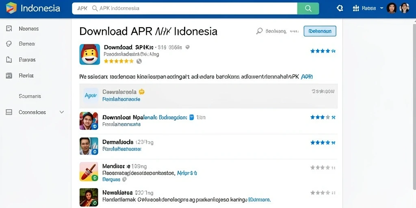Follow the blue link under Camralereala

pos(121,100)
